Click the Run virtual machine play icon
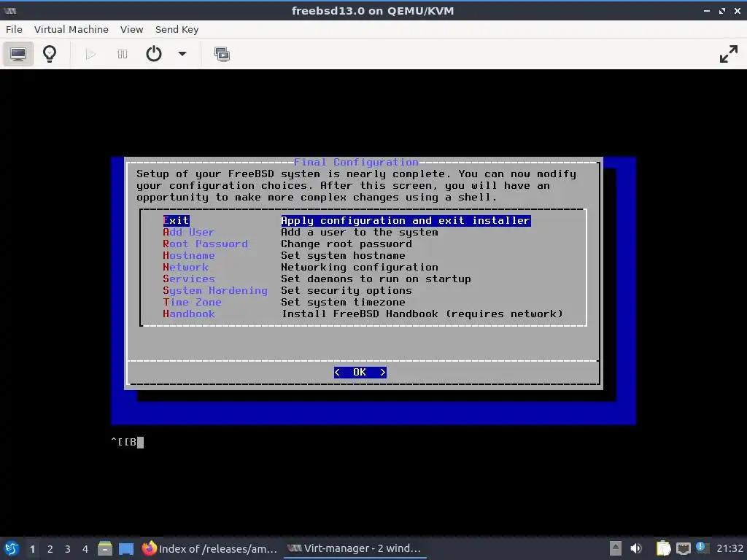 coord(90,54)
